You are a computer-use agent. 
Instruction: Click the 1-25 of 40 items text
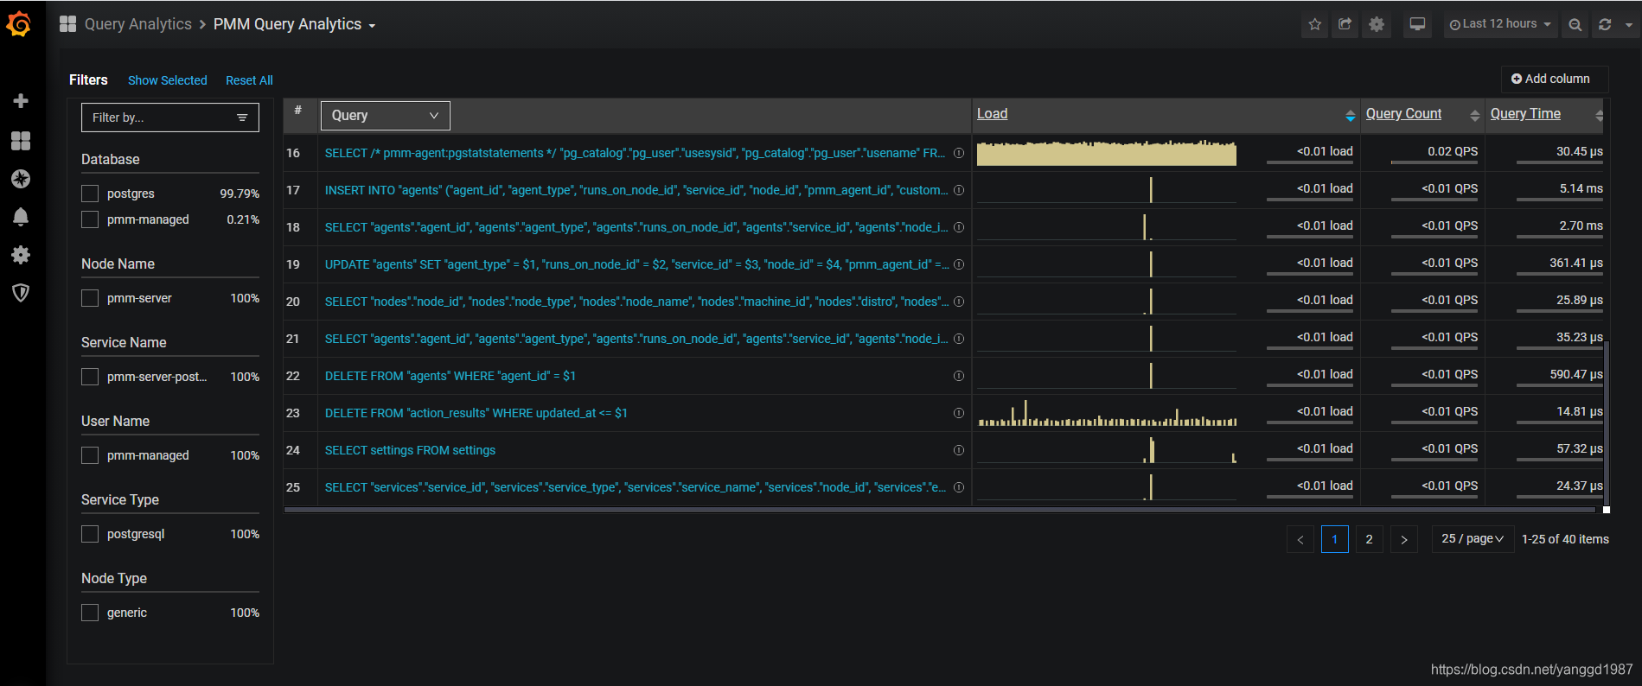[1565, 539]
